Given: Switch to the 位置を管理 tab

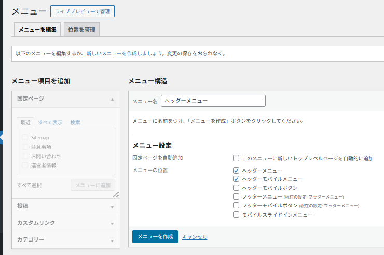Looking at the screenshot, I should click(81, 30).
